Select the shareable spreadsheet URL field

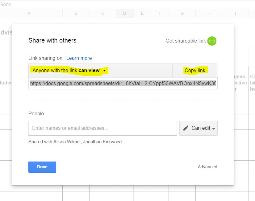coord(123,83)
